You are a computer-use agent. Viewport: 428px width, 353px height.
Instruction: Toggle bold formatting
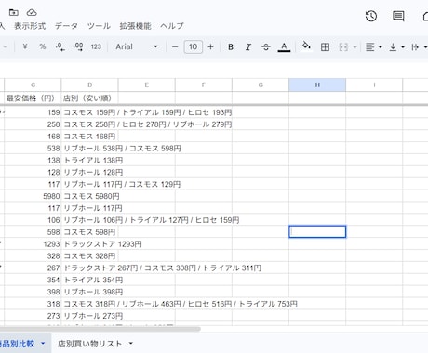click(x=231, y=47)
